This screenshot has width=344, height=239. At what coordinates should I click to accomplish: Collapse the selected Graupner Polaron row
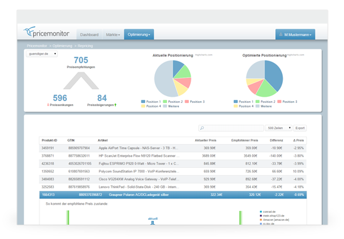[x=173, y=195]
